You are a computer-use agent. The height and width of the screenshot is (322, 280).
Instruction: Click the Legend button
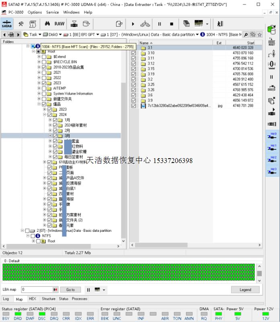[x=245, y=290]
